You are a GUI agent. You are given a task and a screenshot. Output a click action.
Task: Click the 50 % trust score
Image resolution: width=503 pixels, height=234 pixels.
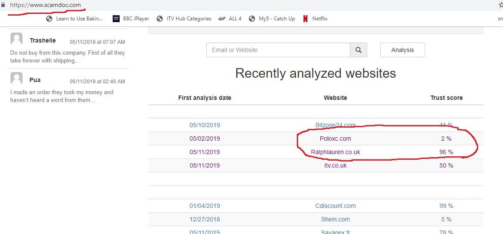(446, 165)
